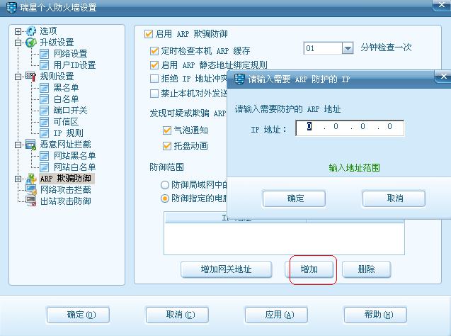Image resolution: width=451 pixels, height=336 pixels.
Task: Click the page icon beside 黑名单
Action: 44,88
